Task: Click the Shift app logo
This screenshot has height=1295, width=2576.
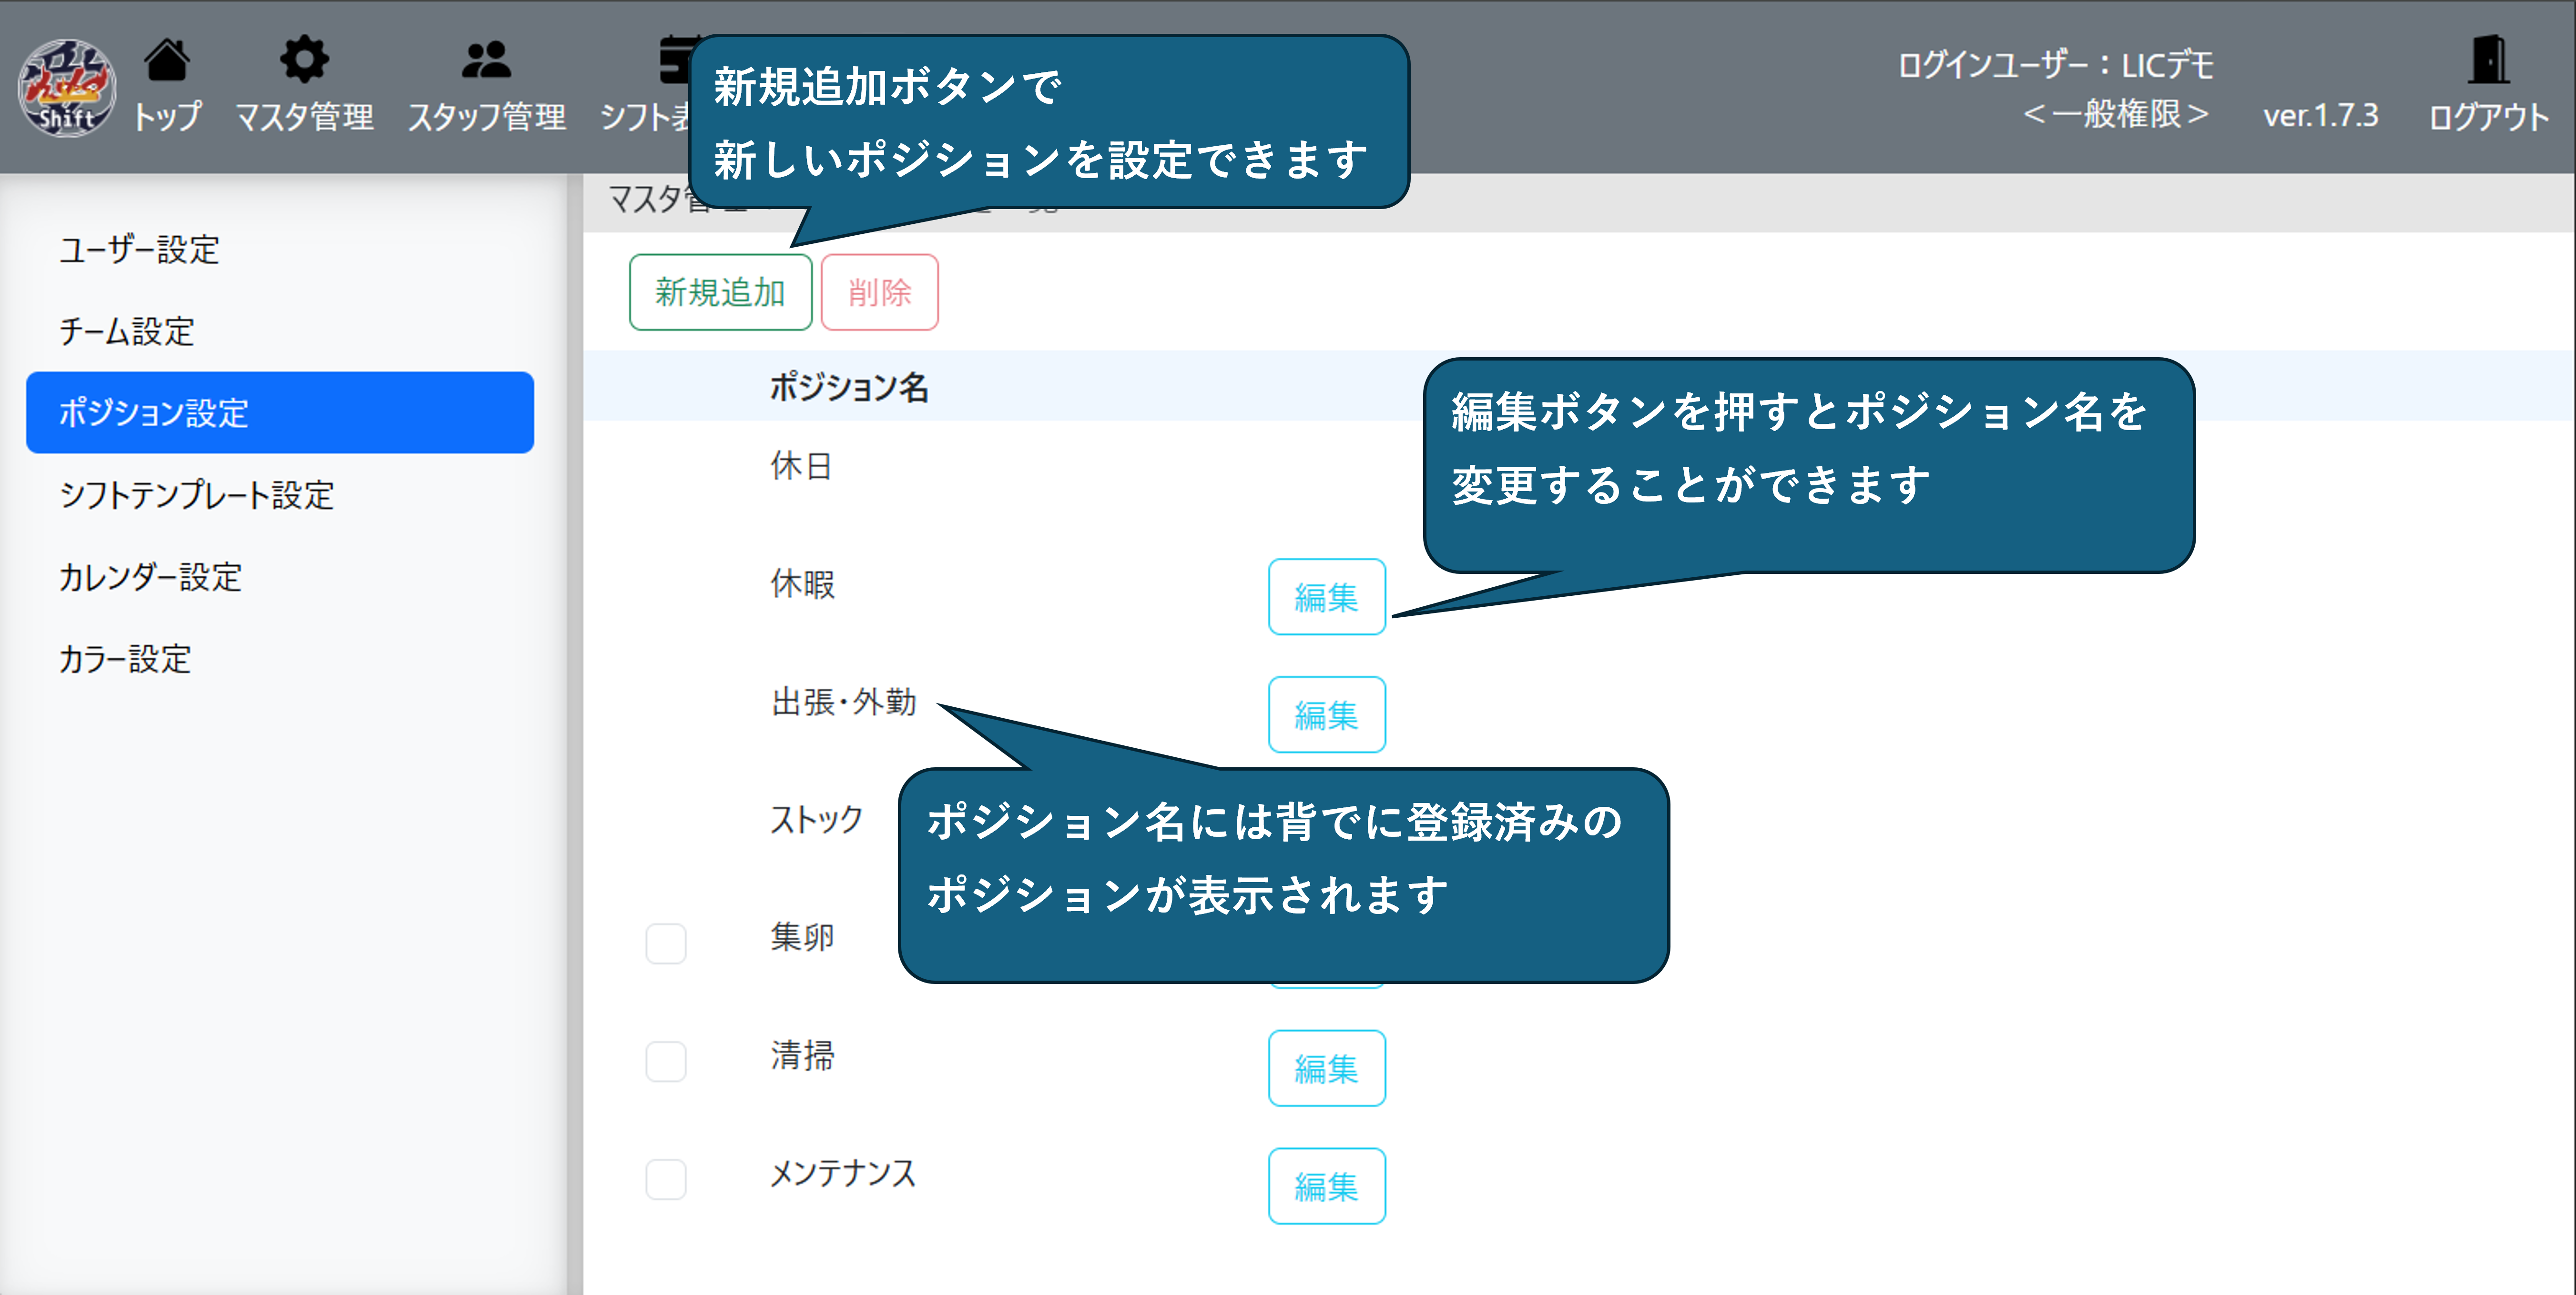Action: pos(67,88)
